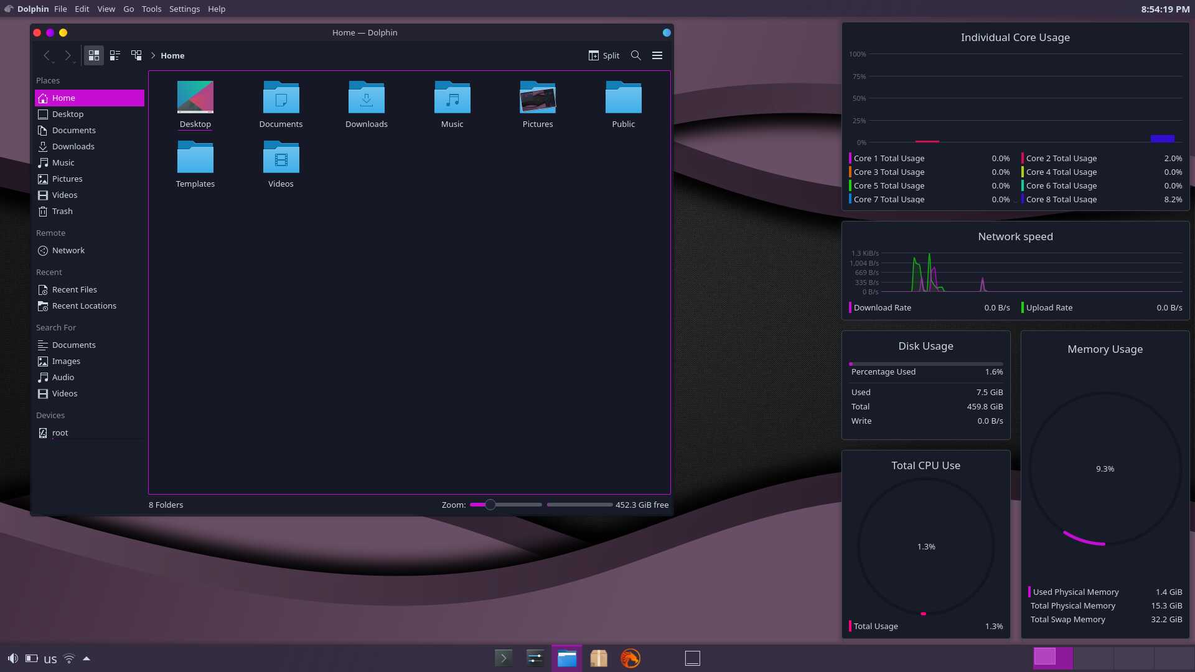Open the Downloads folder icon

pos(366,98)
